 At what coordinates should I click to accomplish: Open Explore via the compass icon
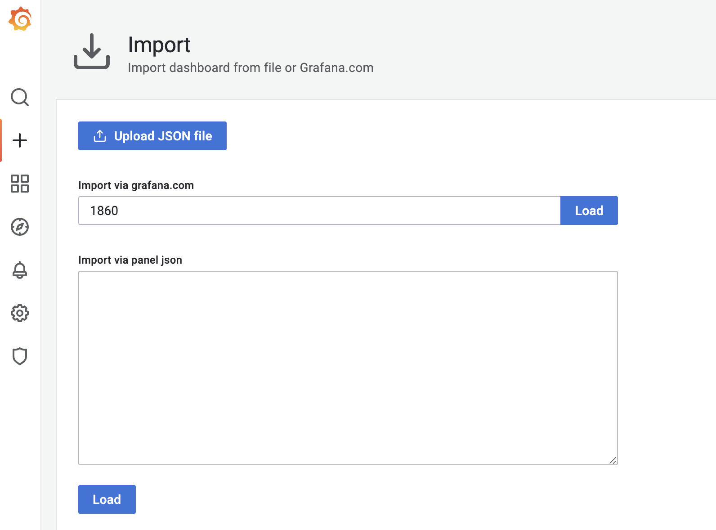point(20,227)
